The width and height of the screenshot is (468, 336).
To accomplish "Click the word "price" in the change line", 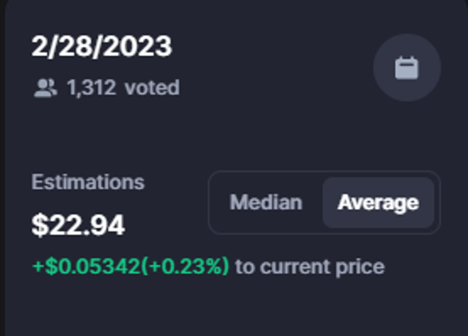I will [361, 266].
